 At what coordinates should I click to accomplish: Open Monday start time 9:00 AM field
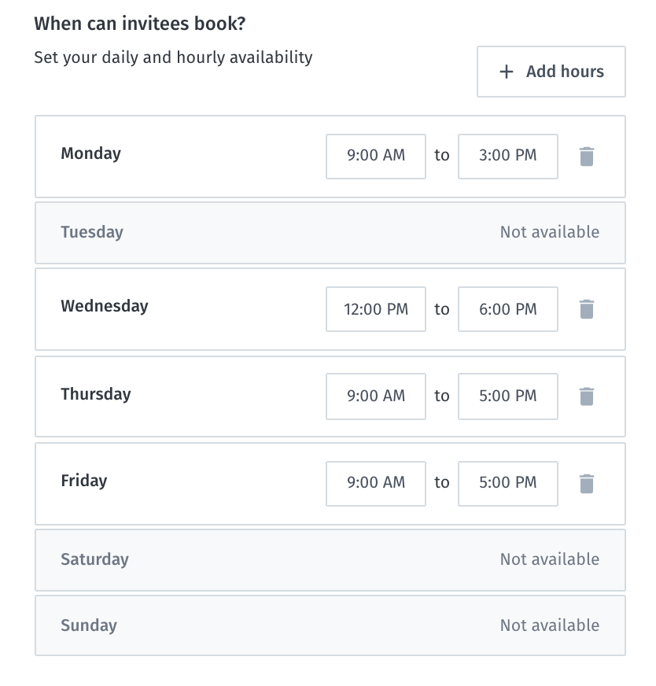point(376,156)
